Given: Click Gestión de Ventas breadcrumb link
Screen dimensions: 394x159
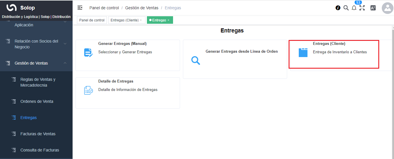Looking at the screenshot, I should (x=141, y=8).
